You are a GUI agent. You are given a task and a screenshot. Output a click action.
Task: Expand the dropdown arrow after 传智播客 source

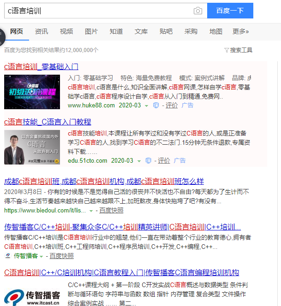click(41, 256)
